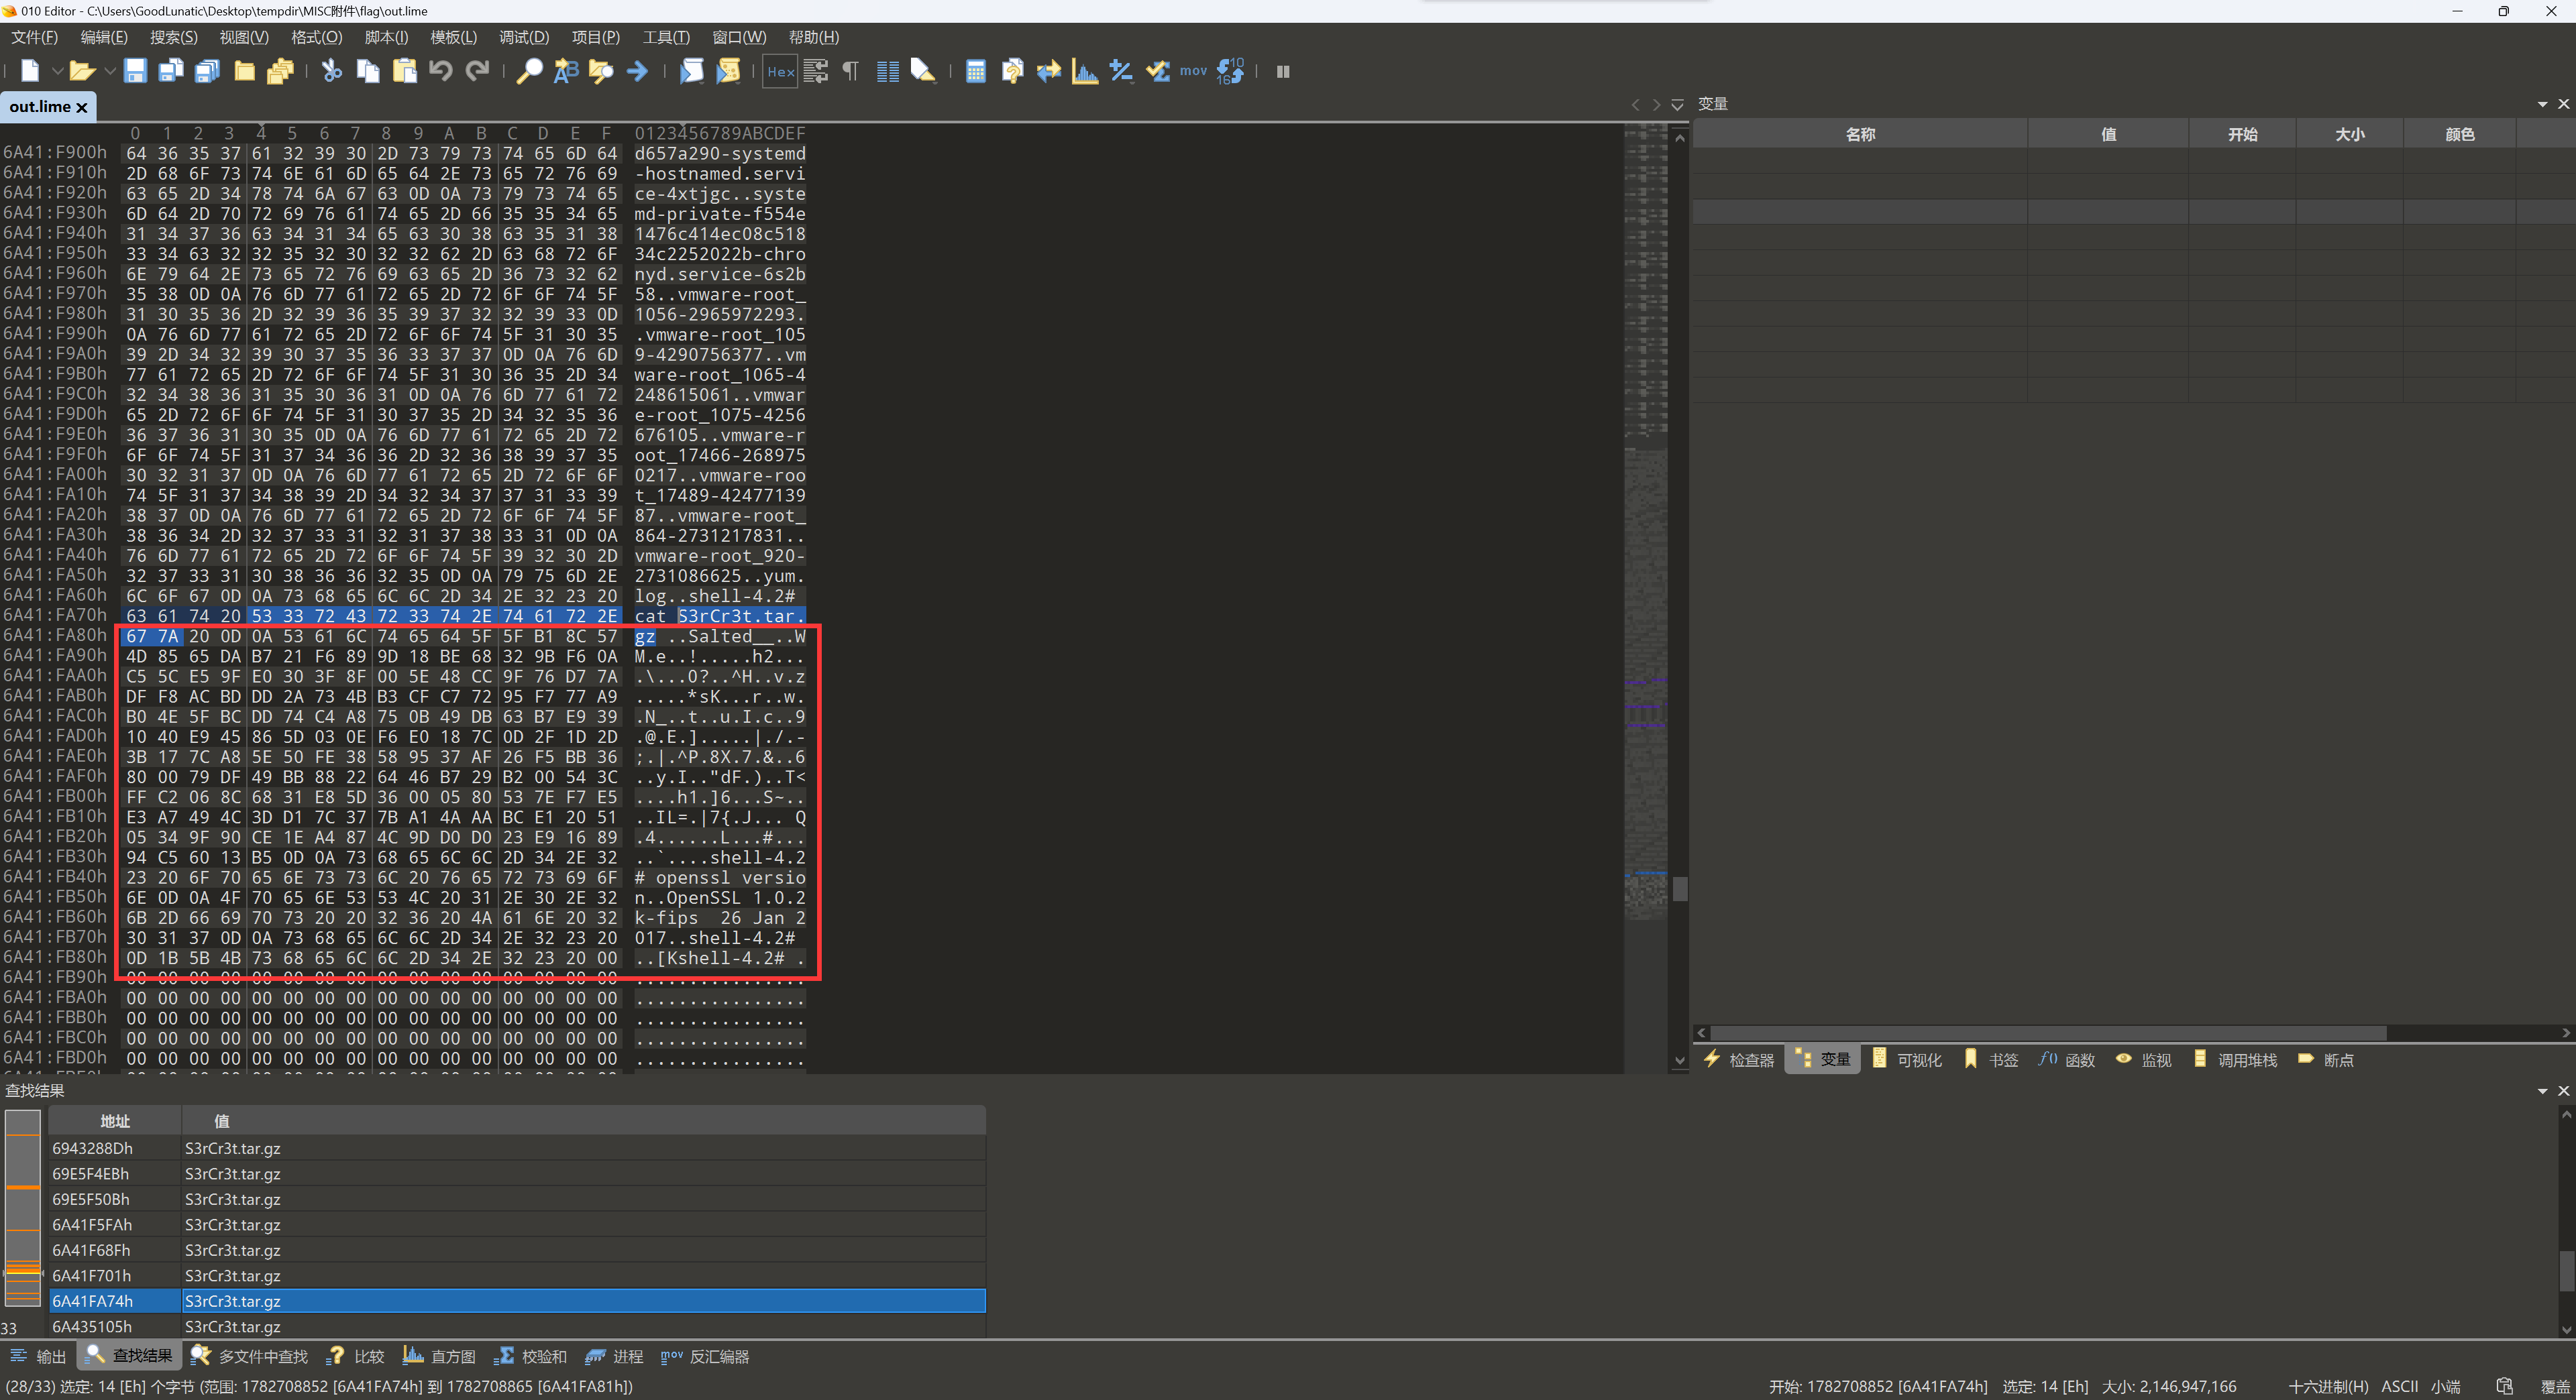Image resolution: width=2576 pixels, height=1400 pixels.
Task: Expand the Open File dropdown arrow
Action: (x=110, y=71)
